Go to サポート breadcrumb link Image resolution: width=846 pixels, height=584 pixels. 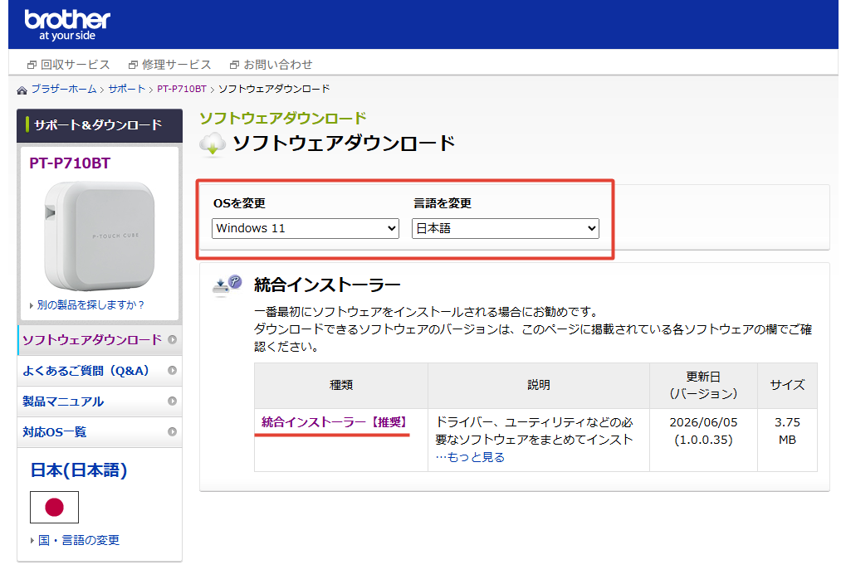(x=127, y=89)
